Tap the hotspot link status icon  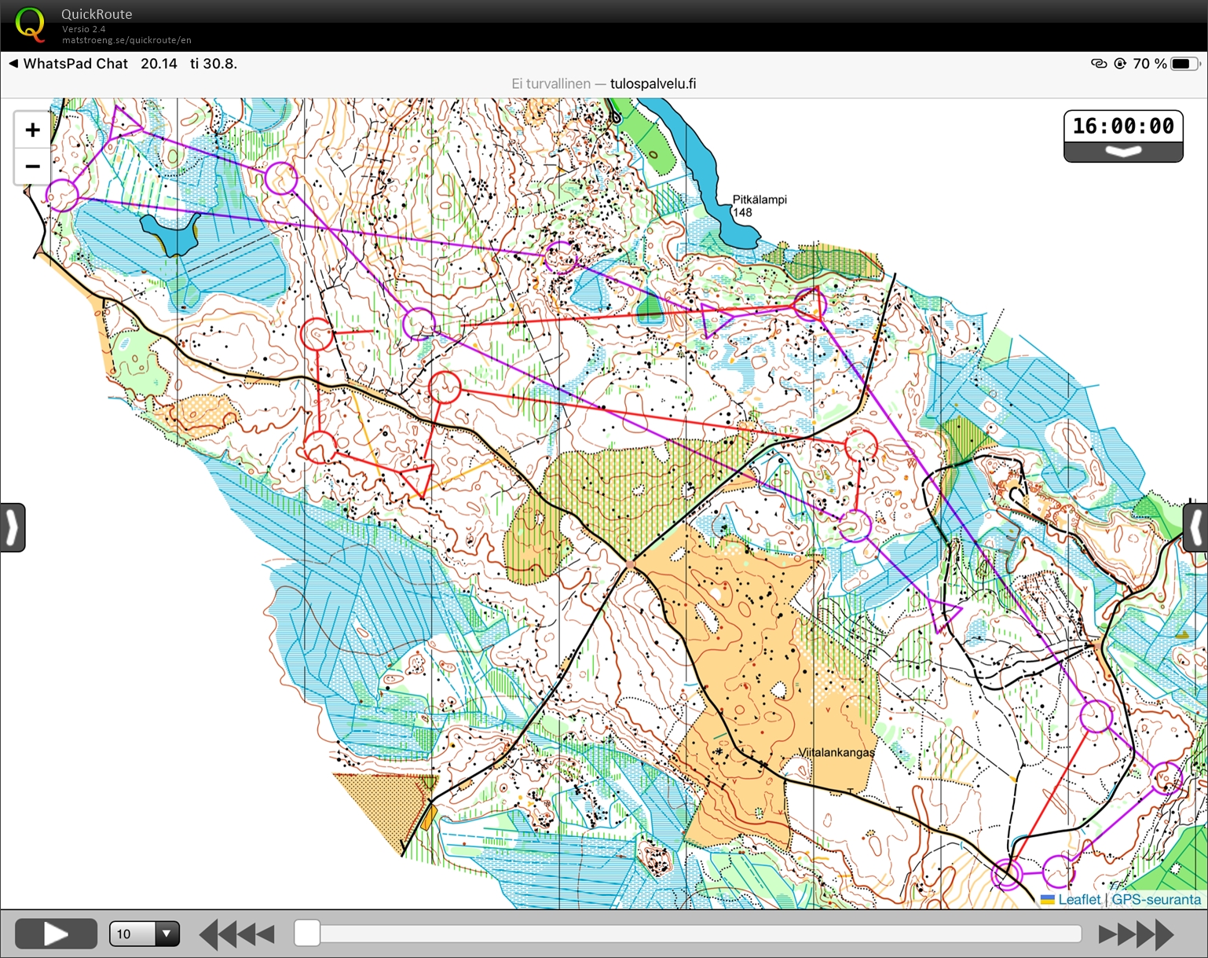(x=1099, y=64)
